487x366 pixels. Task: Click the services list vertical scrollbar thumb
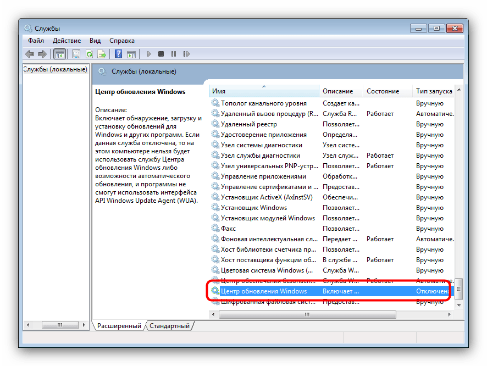(459, 288)
